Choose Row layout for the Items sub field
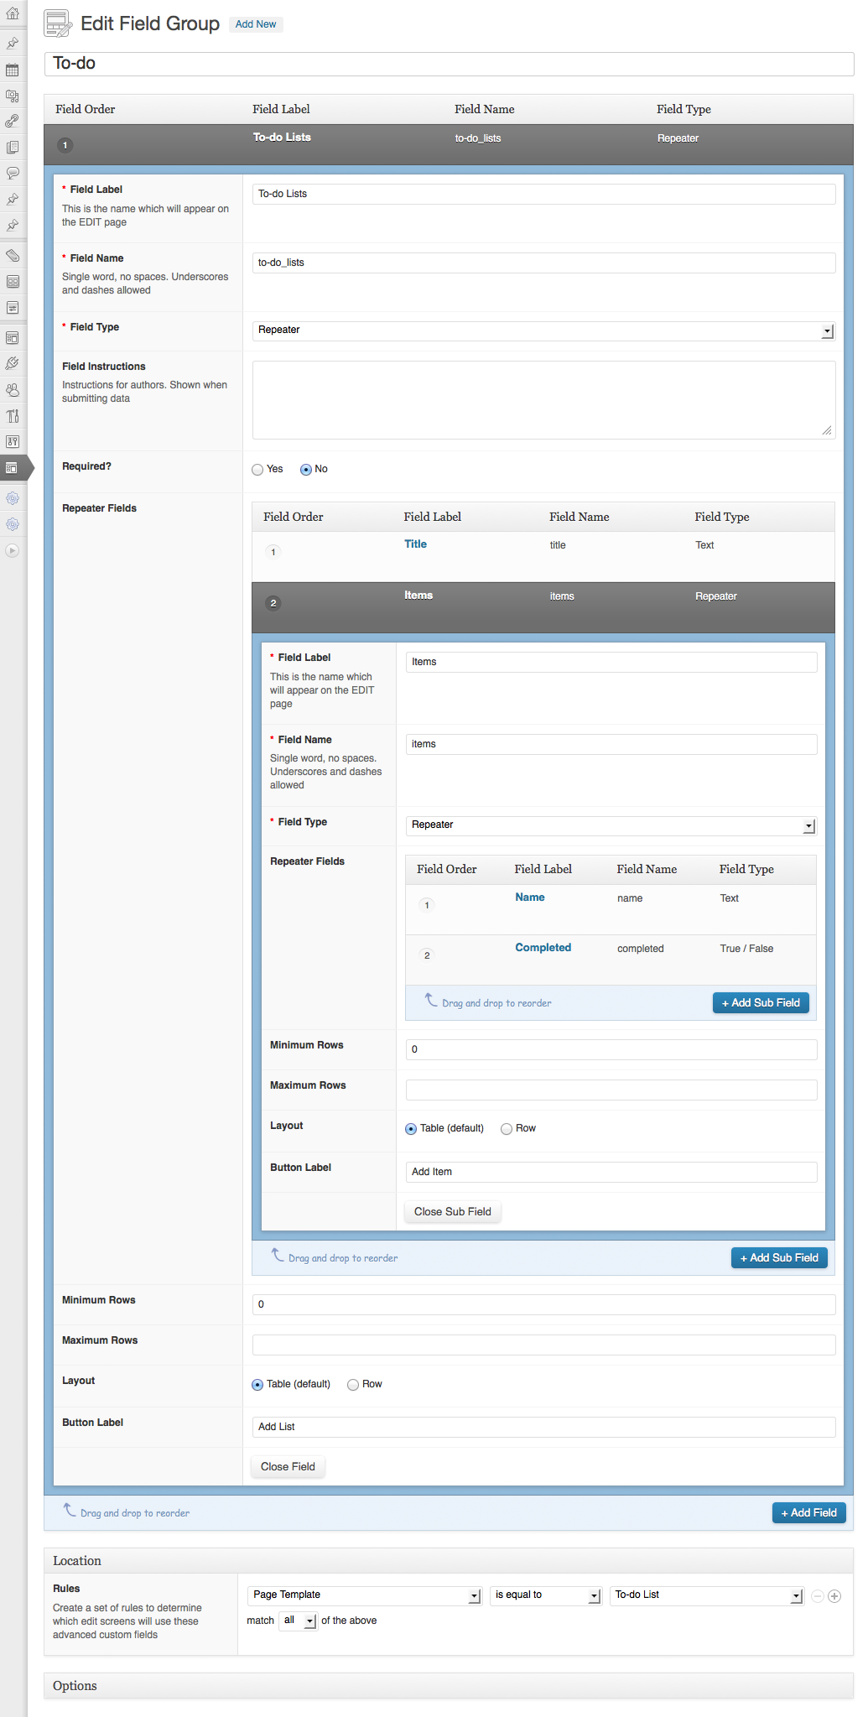The width and height of the screenshot is (868, 1717). point(507,1129)
